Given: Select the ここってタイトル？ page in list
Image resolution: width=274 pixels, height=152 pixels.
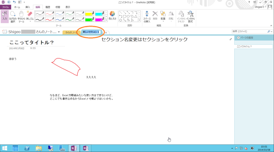Looking at the screenshot, I should 253,47.
